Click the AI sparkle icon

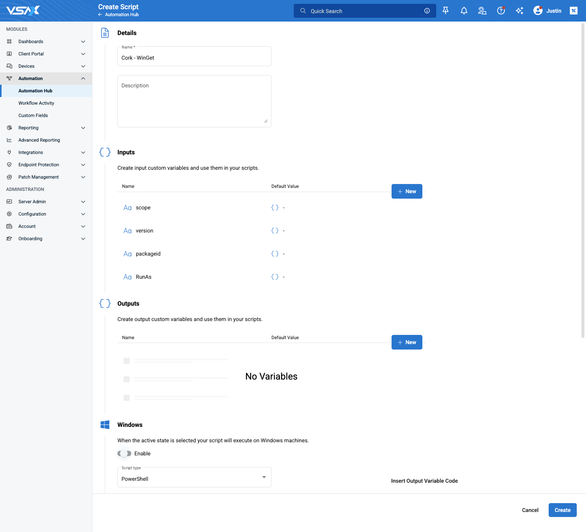pos(519,11)
